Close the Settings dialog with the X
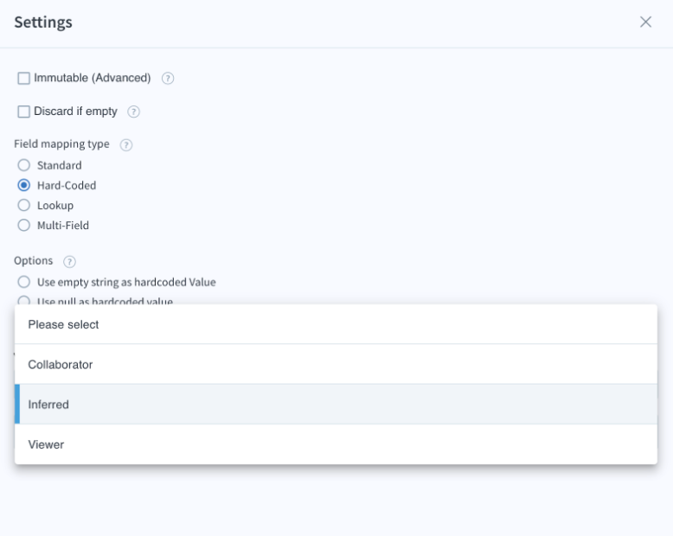This screenshot has height=536, width=673. click(645, 22)
